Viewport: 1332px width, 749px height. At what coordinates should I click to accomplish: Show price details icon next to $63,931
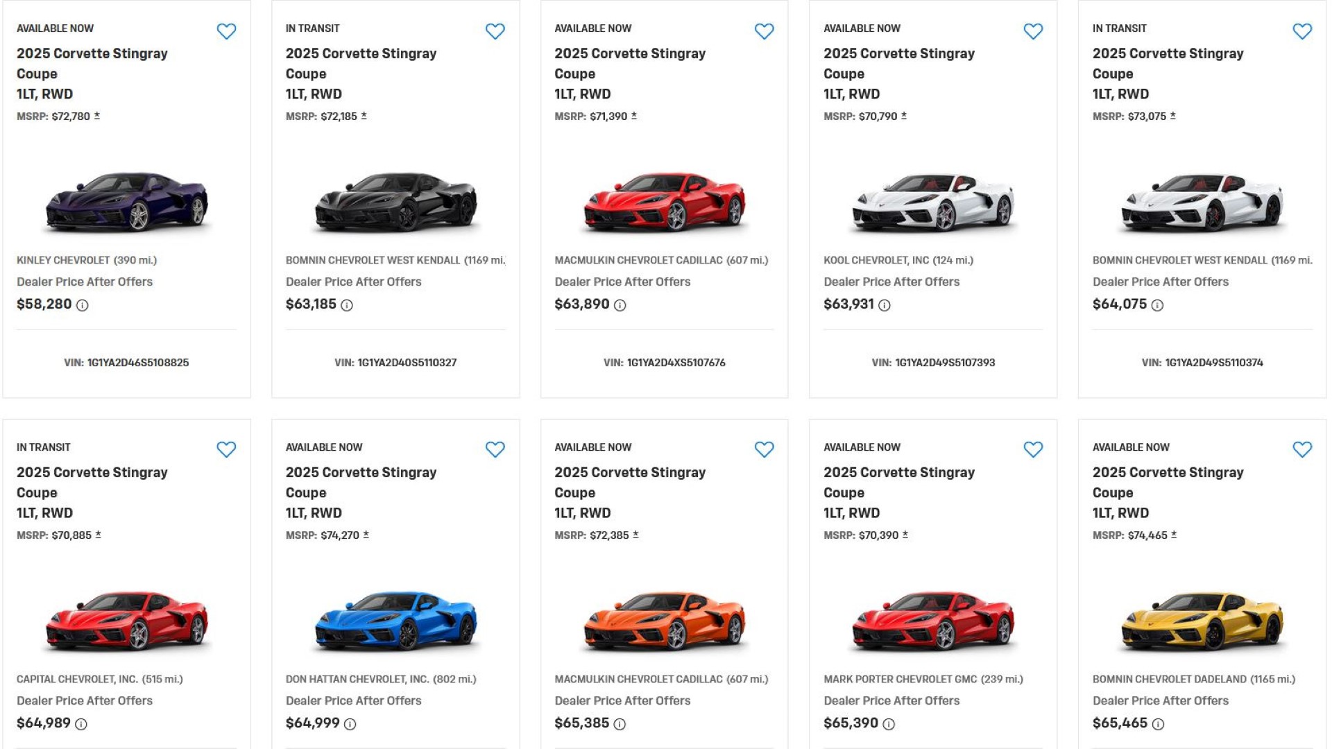885,305
